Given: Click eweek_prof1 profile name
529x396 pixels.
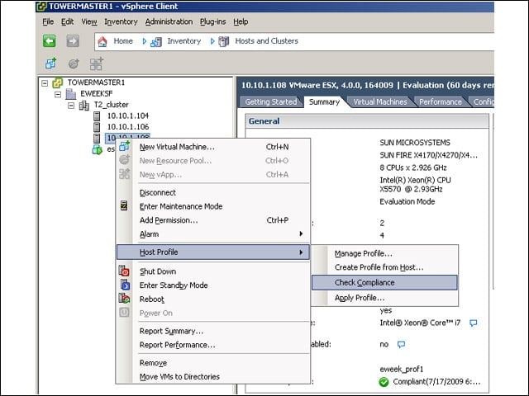Looking at the screenshot, I should 402,369.
